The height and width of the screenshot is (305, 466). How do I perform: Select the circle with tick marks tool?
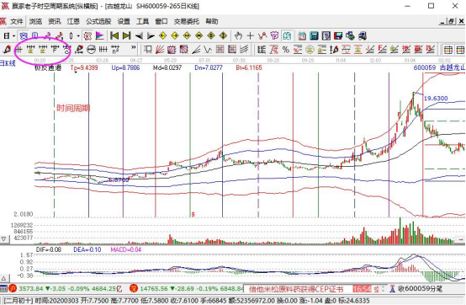pos(91,50)
